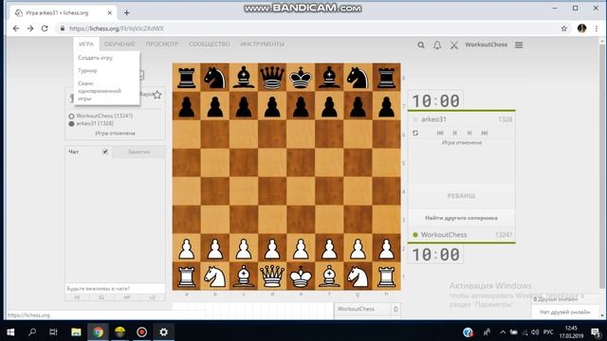Image resolution: width=607 pixels, height=341 pixels.
Task: Reload the lichess page
Action: pyautogui.click(x=45, y=28)
